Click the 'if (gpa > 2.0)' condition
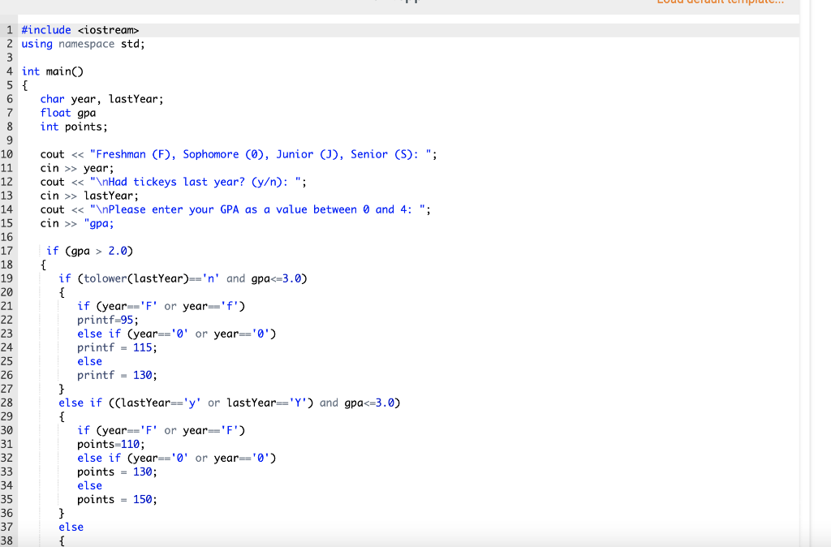The height and width of the screenshot is (547, 831). 89,251
